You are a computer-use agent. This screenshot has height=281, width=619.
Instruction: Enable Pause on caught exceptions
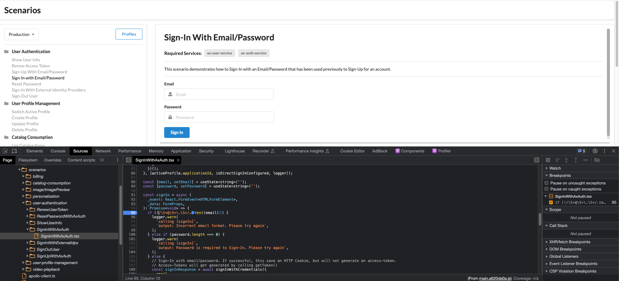click(x=546, y=189)
